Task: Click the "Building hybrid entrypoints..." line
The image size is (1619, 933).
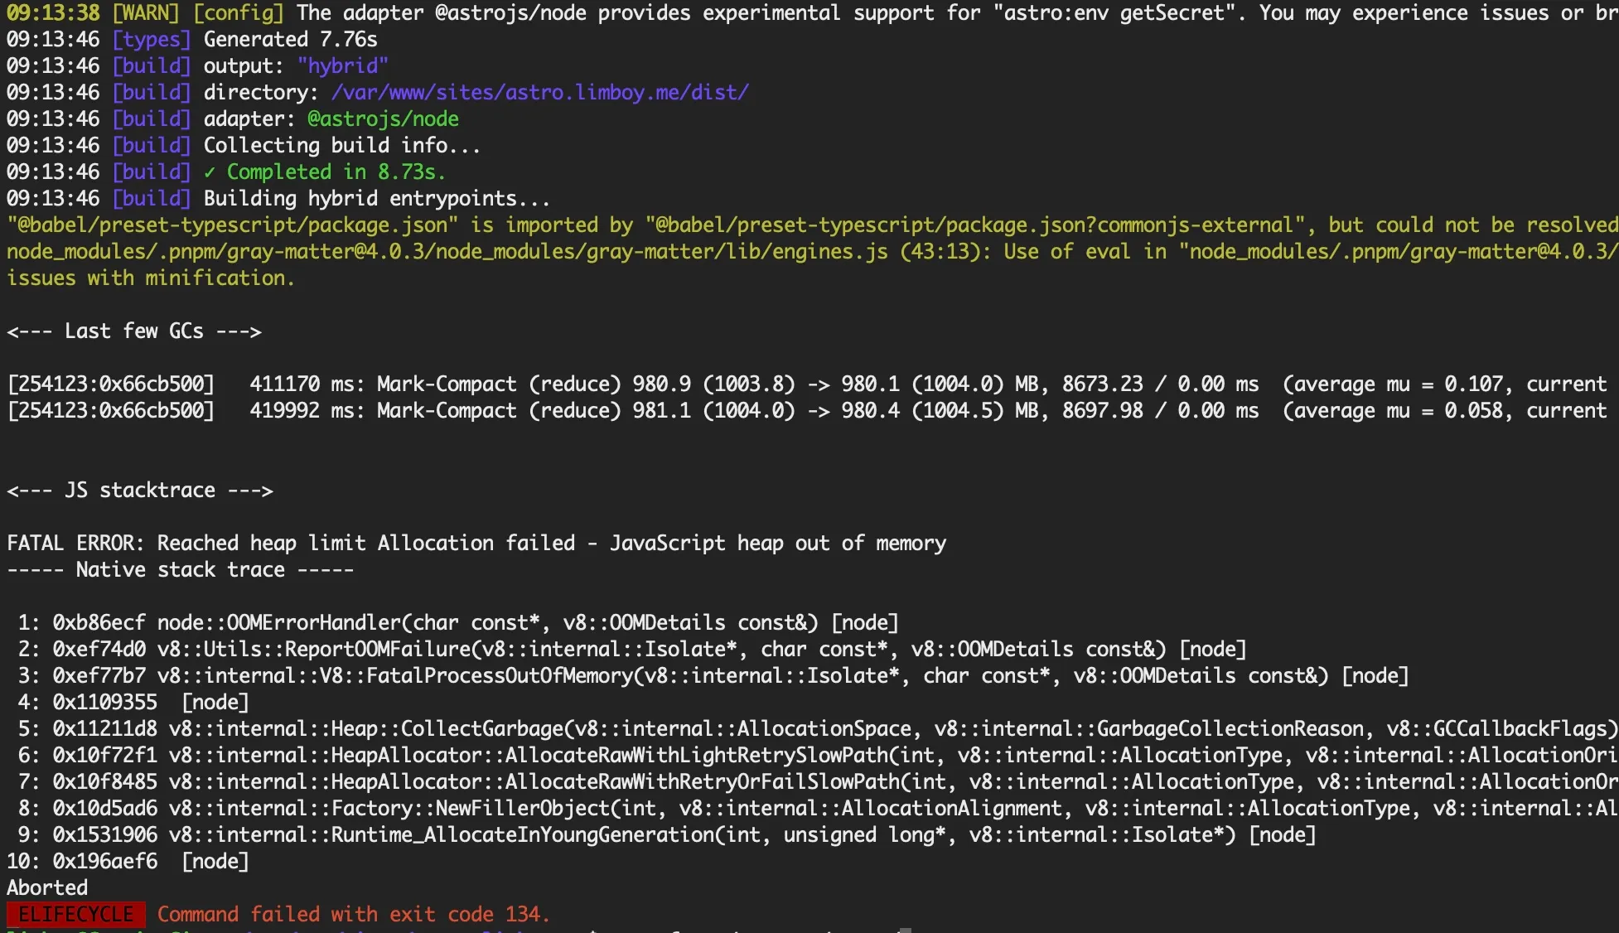Action: click(x=376, y=198)
